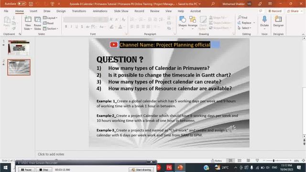This screenshot has width=306, height=172.
Task: Open the font color picker
Action: click(x=120, y=27)
